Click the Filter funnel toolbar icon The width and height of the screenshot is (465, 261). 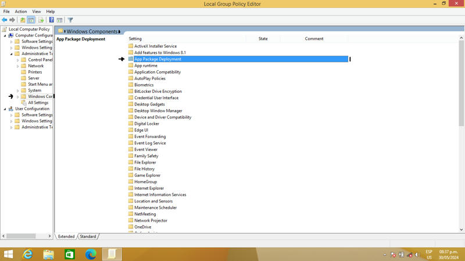(x=70, y=20)
